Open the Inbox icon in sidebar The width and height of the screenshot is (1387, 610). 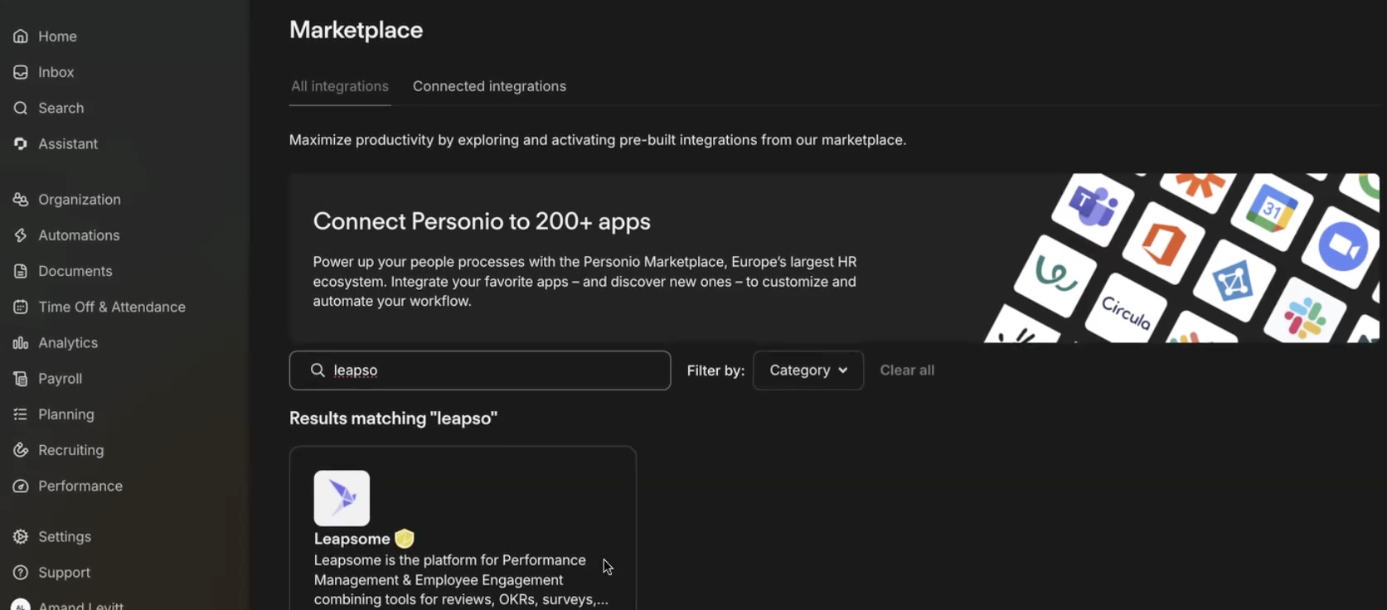point(21,72)
